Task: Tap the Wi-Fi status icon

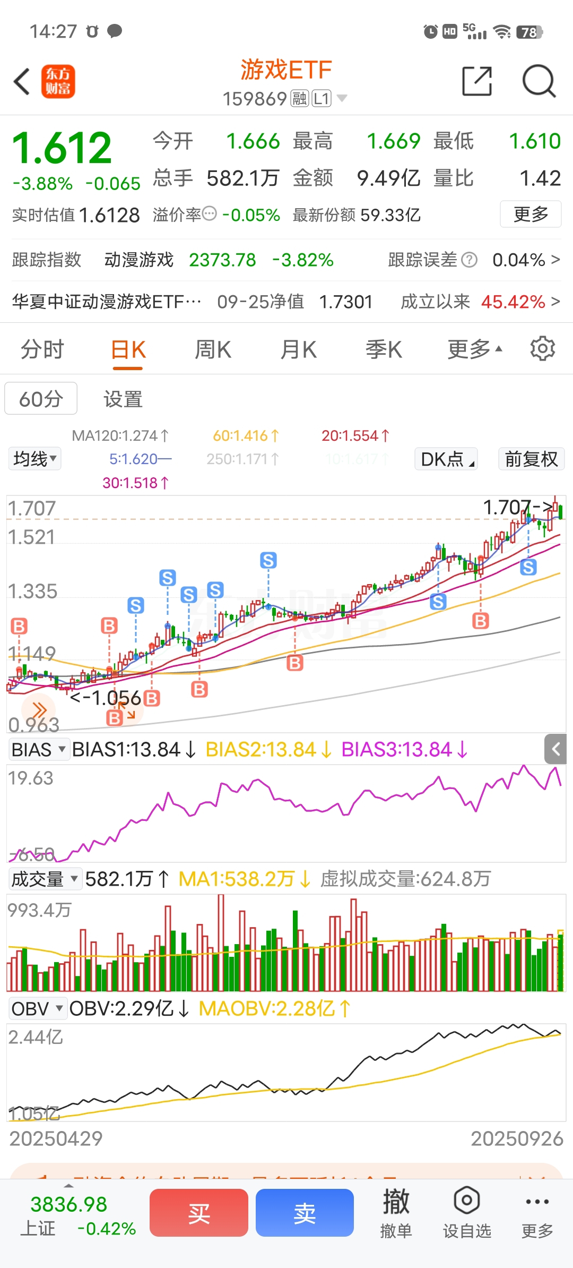Action: (502, 32)
